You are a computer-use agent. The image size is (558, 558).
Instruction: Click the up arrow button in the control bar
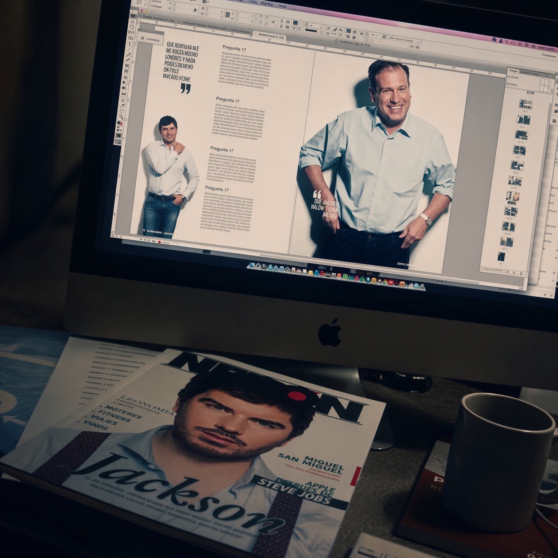tap(195, 10)
